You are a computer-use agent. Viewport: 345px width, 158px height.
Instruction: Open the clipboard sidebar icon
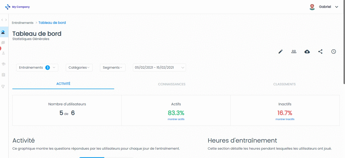[3, 75]
